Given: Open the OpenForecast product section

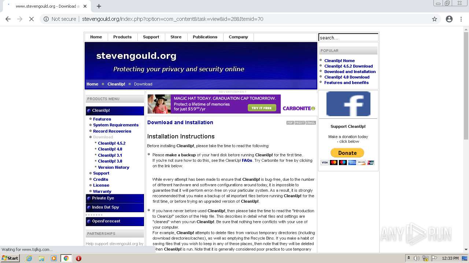Looking at the screenshot, I should pyautogui.click(x=115, y=221).
